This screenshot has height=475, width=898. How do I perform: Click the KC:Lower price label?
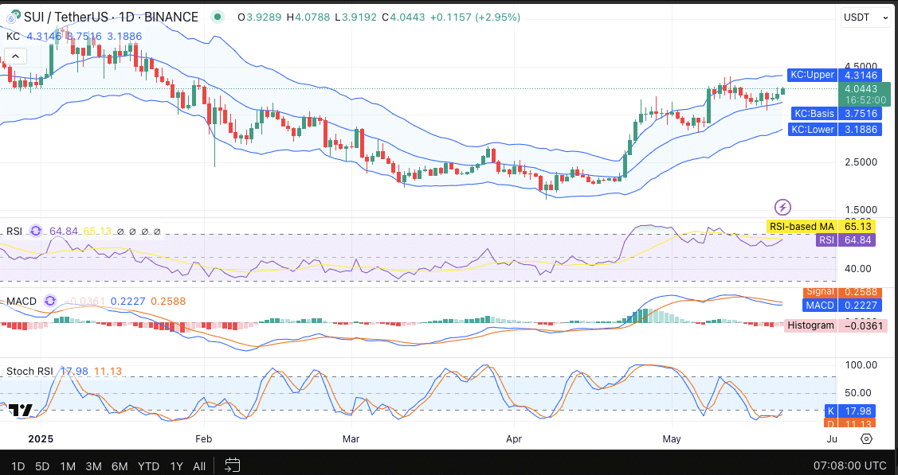(x=814, y=129)
